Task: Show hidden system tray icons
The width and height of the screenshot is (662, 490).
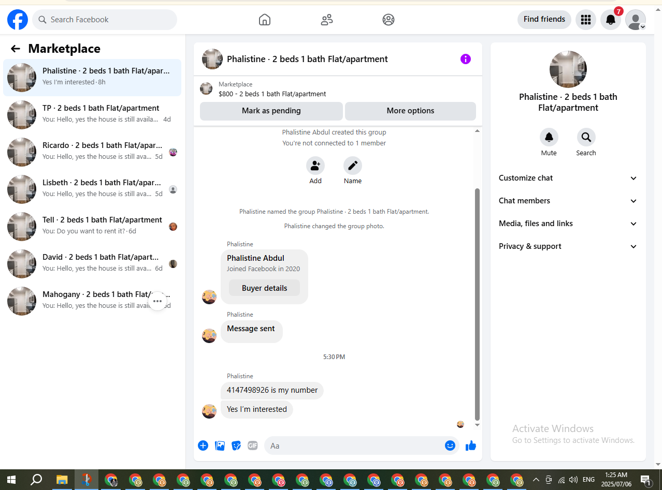Action: 536,480
